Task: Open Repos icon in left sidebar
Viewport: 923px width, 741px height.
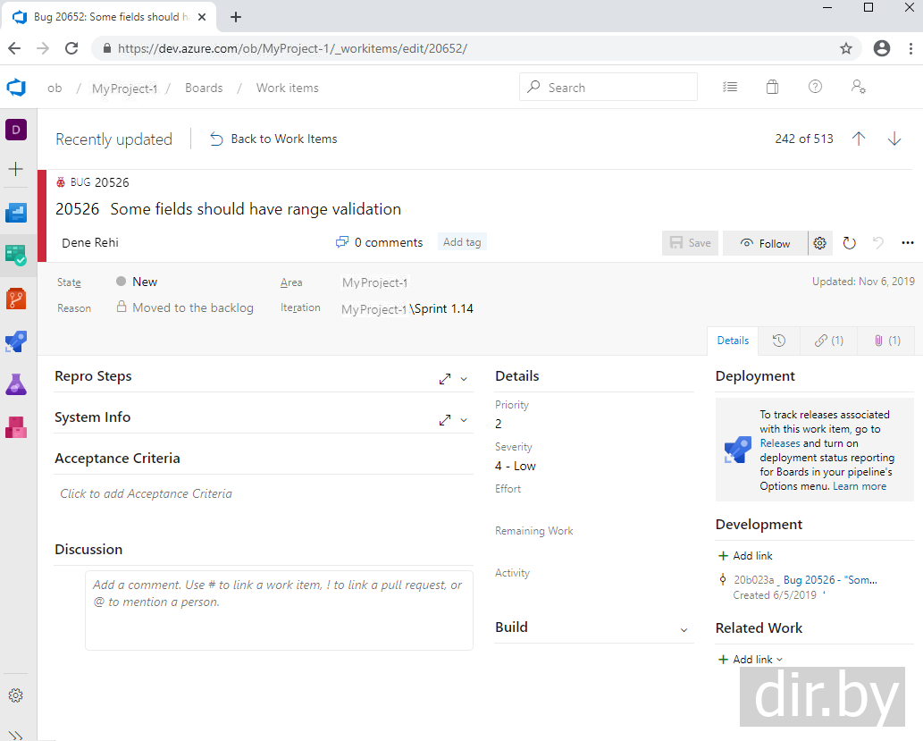Action: click(16, 298)
